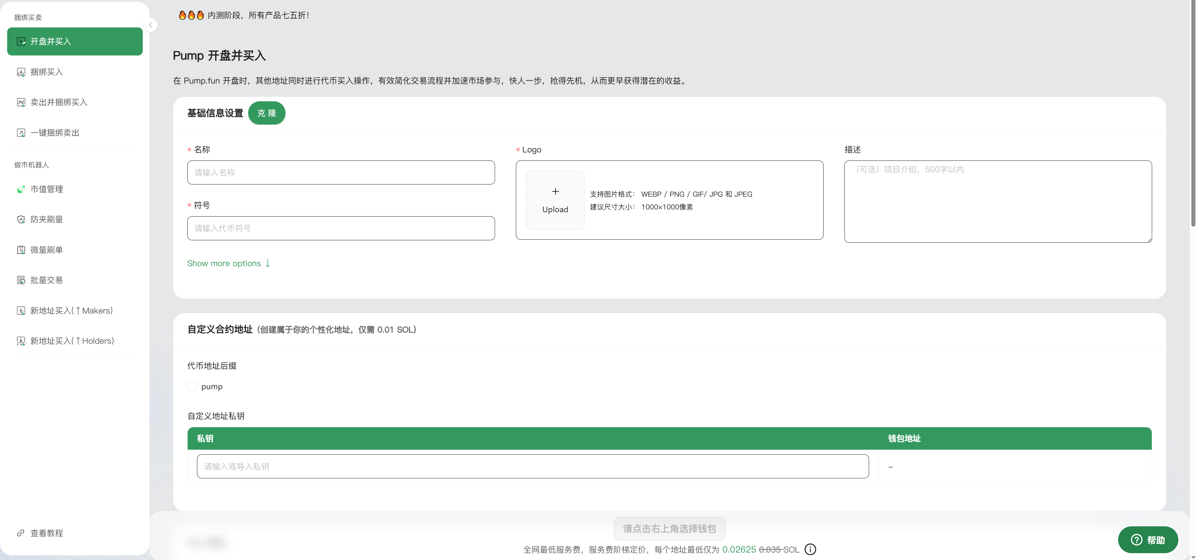
Task: Switch to 新地址买入(↑Makers) section
Action: 71,310
